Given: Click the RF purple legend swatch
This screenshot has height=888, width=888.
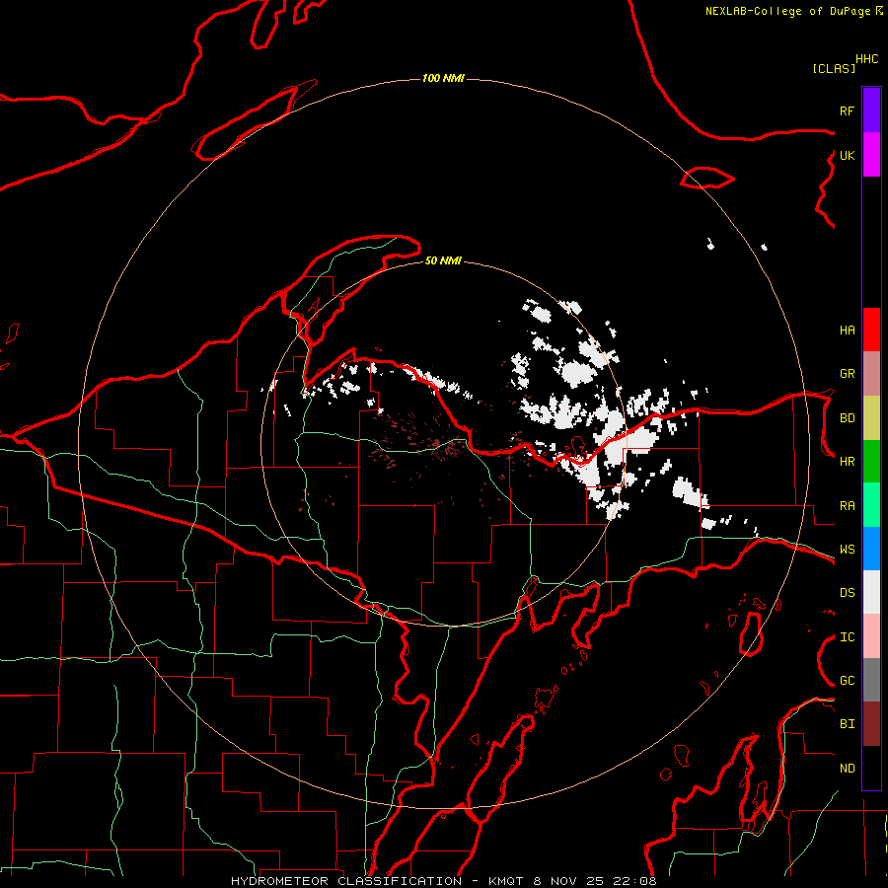Looking at the screenshot, I should tap(871, 110).
